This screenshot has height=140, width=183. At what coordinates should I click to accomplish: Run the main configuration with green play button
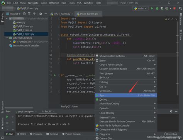(152, 8)
